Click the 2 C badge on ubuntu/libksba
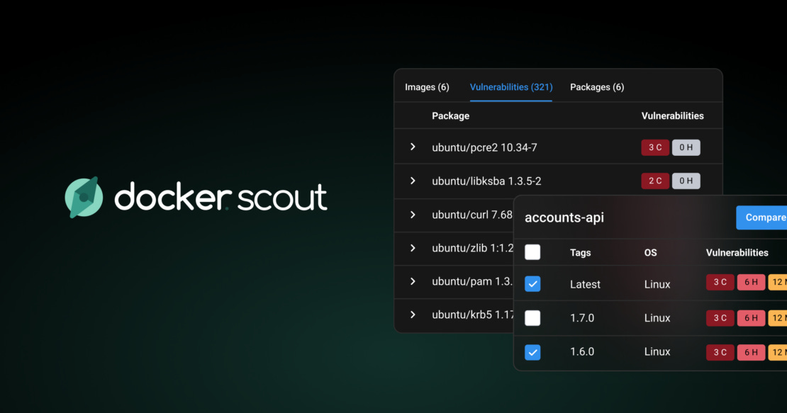Viewport: 787px width, 413px height. (x=655, y=181)
